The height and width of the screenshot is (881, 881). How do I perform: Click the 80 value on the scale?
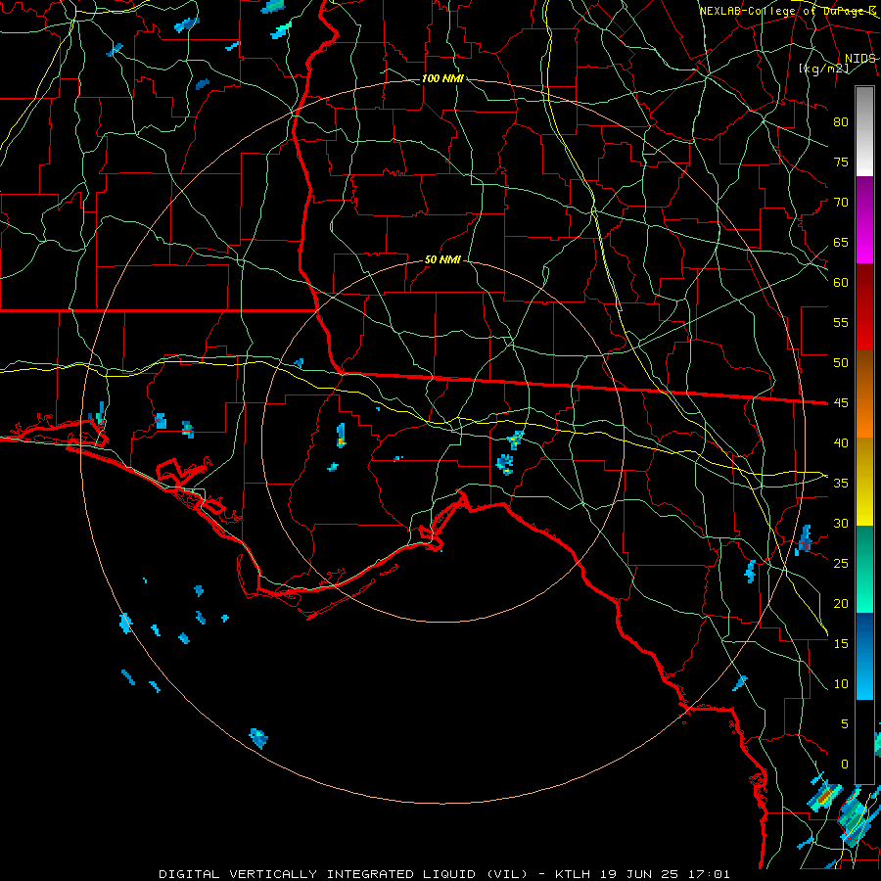(x=841, y=122)
